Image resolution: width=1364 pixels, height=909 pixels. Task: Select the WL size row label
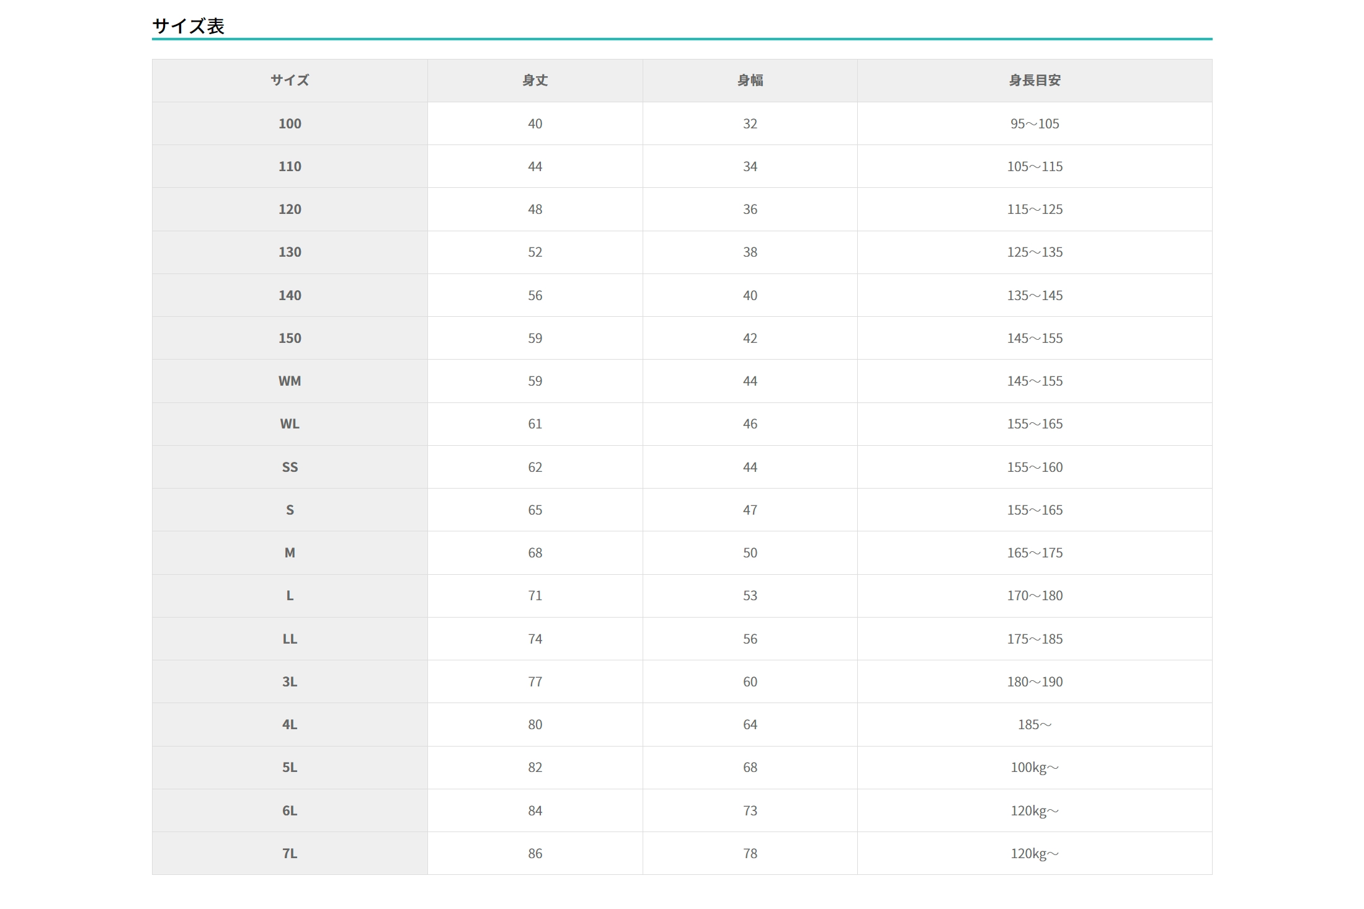[290, 424]
